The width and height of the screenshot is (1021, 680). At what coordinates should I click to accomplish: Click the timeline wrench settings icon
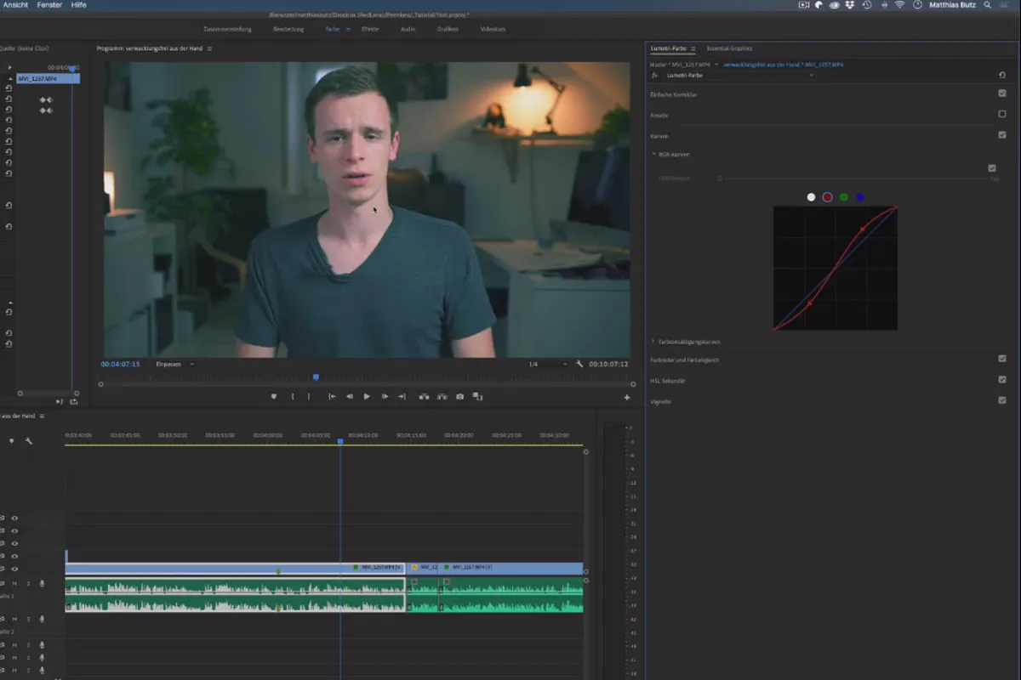coord(28,441)
